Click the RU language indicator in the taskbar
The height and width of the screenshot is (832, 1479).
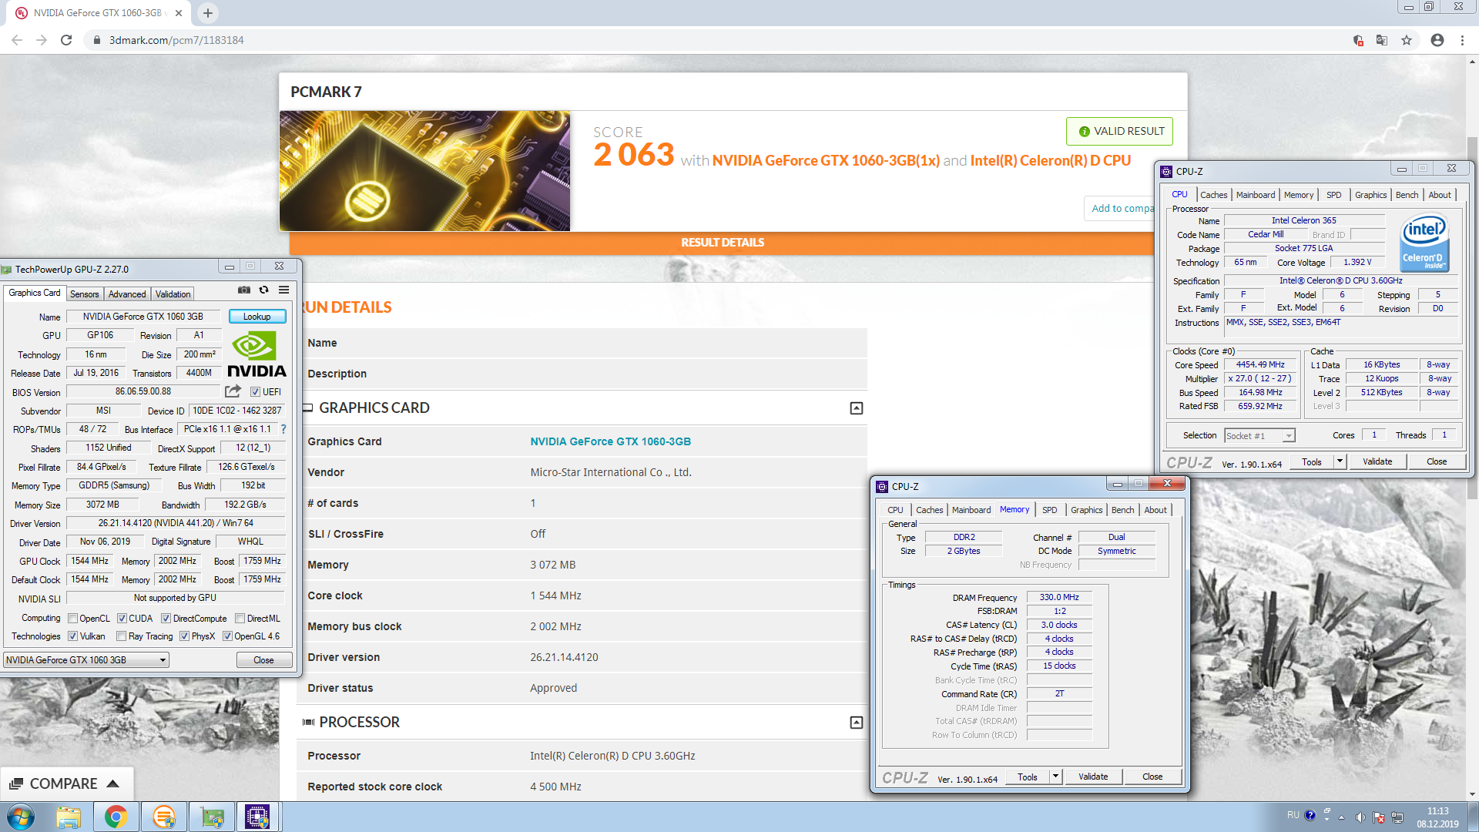pyautogui.click(x=1293, y=815)
